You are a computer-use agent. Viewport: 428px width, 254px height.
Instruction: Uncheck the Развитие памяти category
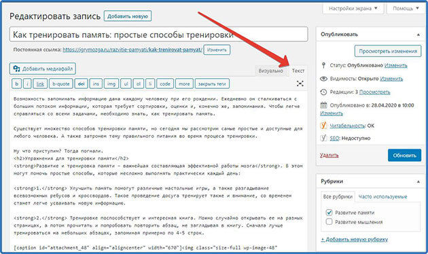[x=329, y=213]
